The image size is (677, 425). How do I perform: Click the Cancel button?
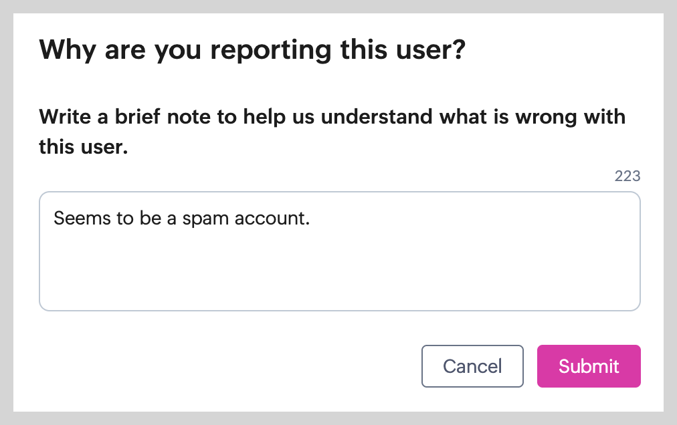[x=472, y=366]
